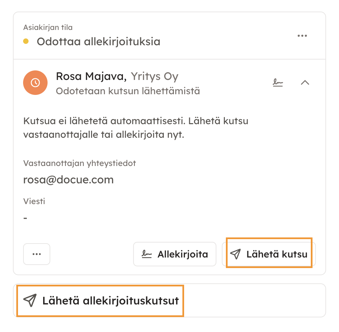
Task: Click the Odottaa allekirjoituksia status title
Action: click(99, 42)
